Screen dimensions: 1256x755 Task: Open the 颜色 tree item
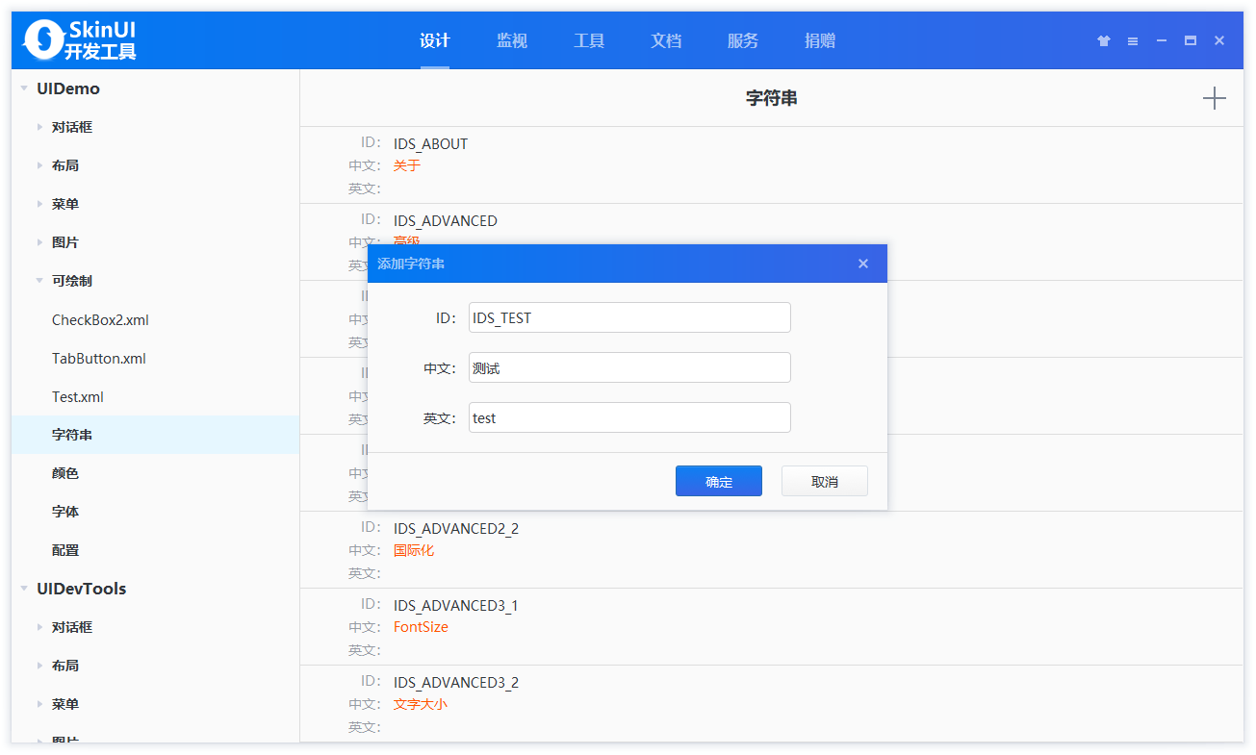click(65, 473)
